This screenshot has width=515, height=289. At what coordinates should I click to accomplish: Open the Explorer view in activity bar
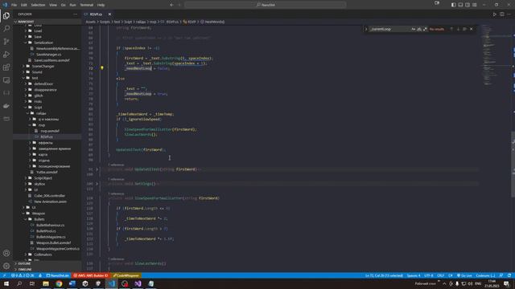[x=6, y=16]
